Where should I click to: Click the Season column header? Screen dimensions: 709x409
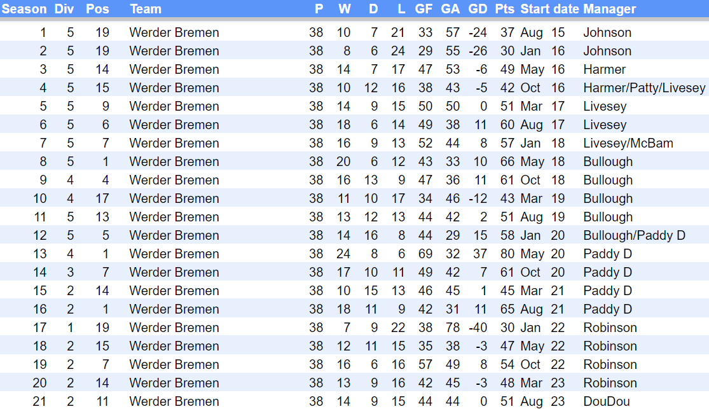point(24,9)
